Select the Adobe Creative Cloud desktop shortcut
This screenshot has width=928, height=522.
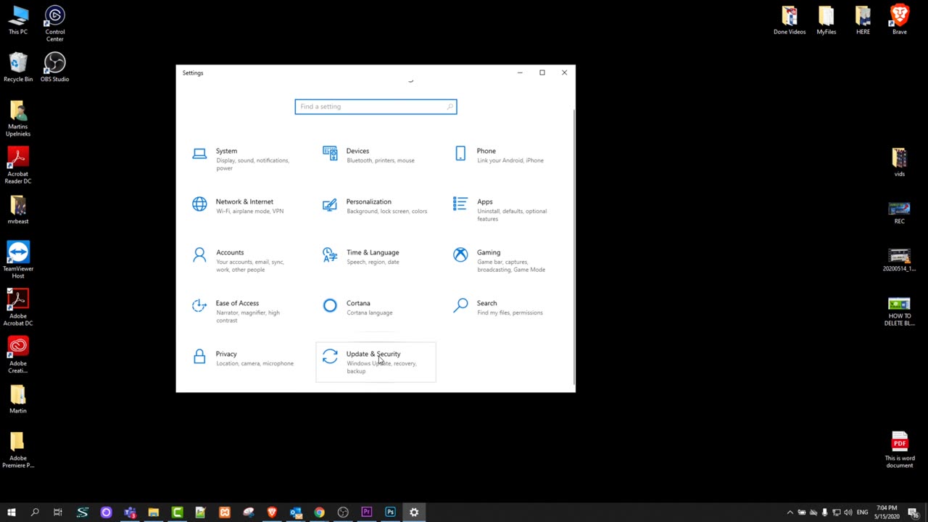coord(18,355)
